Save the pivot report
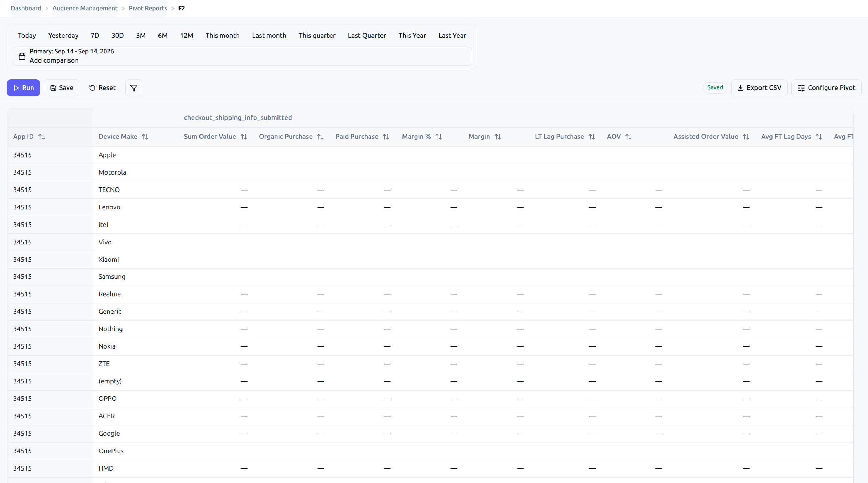Image resolution: width=868 pixels, height=483 pixels. (x=62, y=88)
